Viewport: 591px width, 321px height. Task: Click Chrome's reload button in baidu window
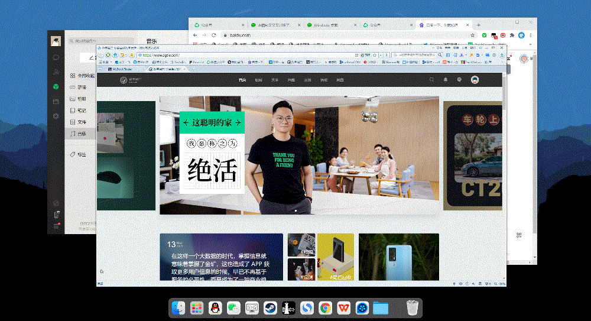[x=214, y=35]
